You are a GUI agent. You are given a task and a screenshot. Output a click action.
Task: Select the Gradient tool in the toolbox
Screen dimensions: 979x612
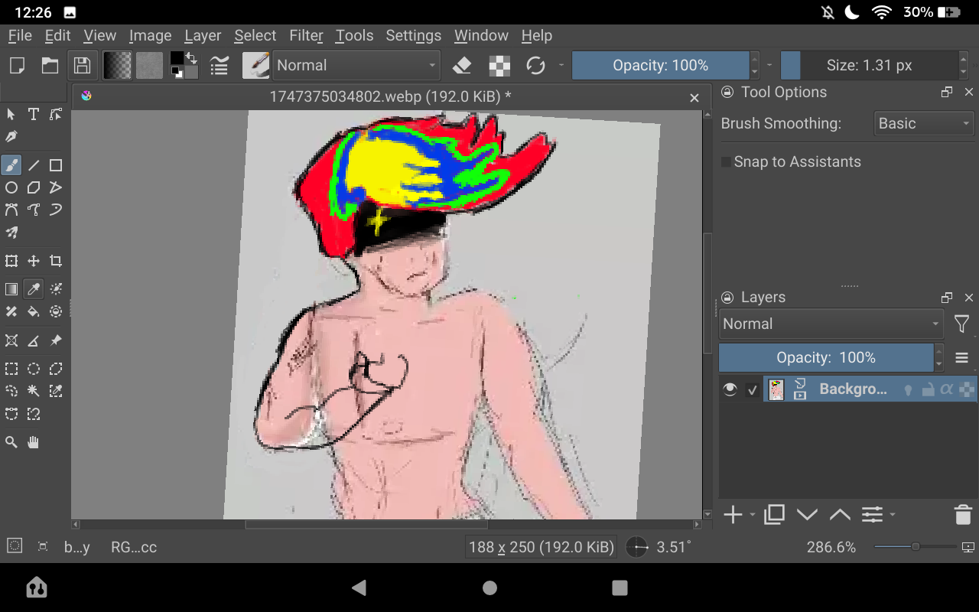11,289
